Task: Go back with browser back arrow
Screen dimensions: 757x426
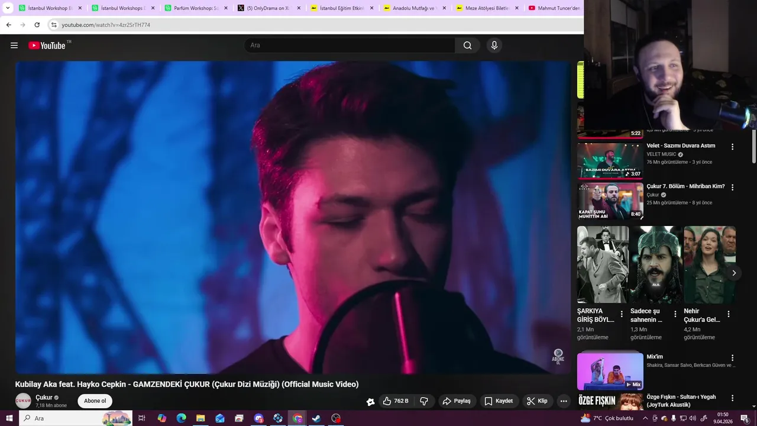Action: pyautogui.click(x=8, y=25)
